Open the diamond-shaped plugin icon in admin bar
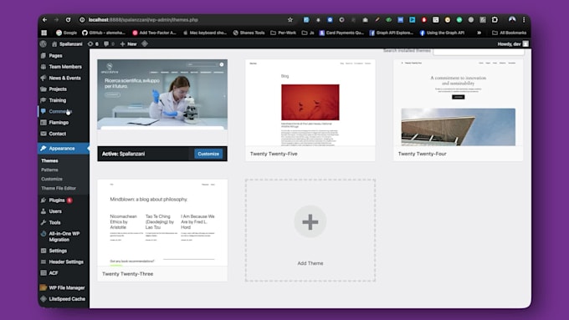569x320 pixels. point(145,43)
